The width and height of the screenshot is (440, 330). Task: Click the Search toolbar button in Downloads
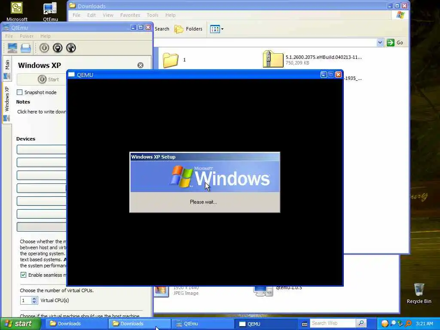click(x=162, y=29)
